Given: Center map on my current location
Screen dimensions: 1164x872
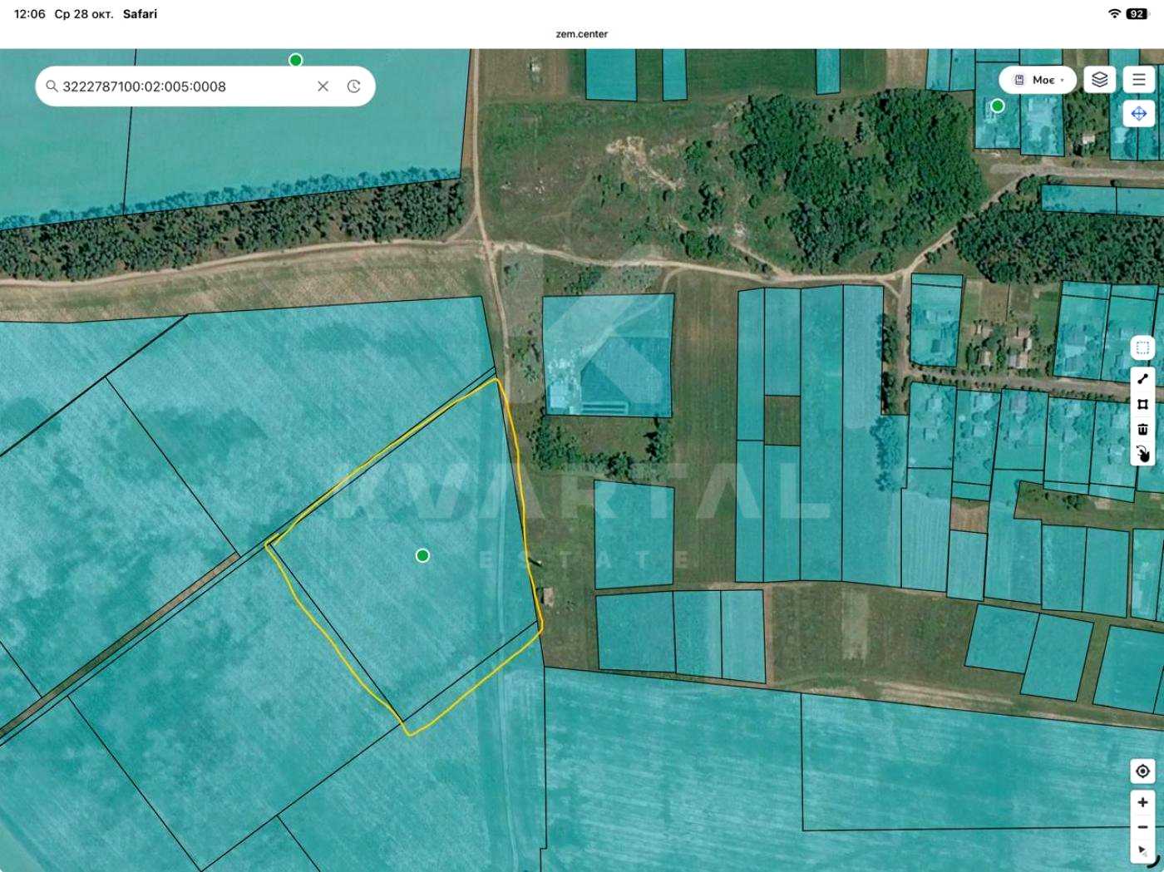Looking at the screenshot, I should click(x=1142, y=771).
